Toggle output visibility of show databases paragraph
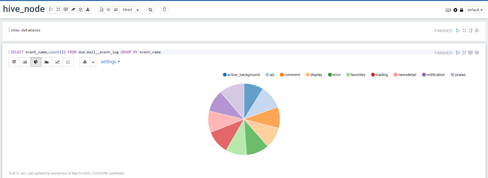488x178 pixels. pyautogui.click(x=470, y=31)
